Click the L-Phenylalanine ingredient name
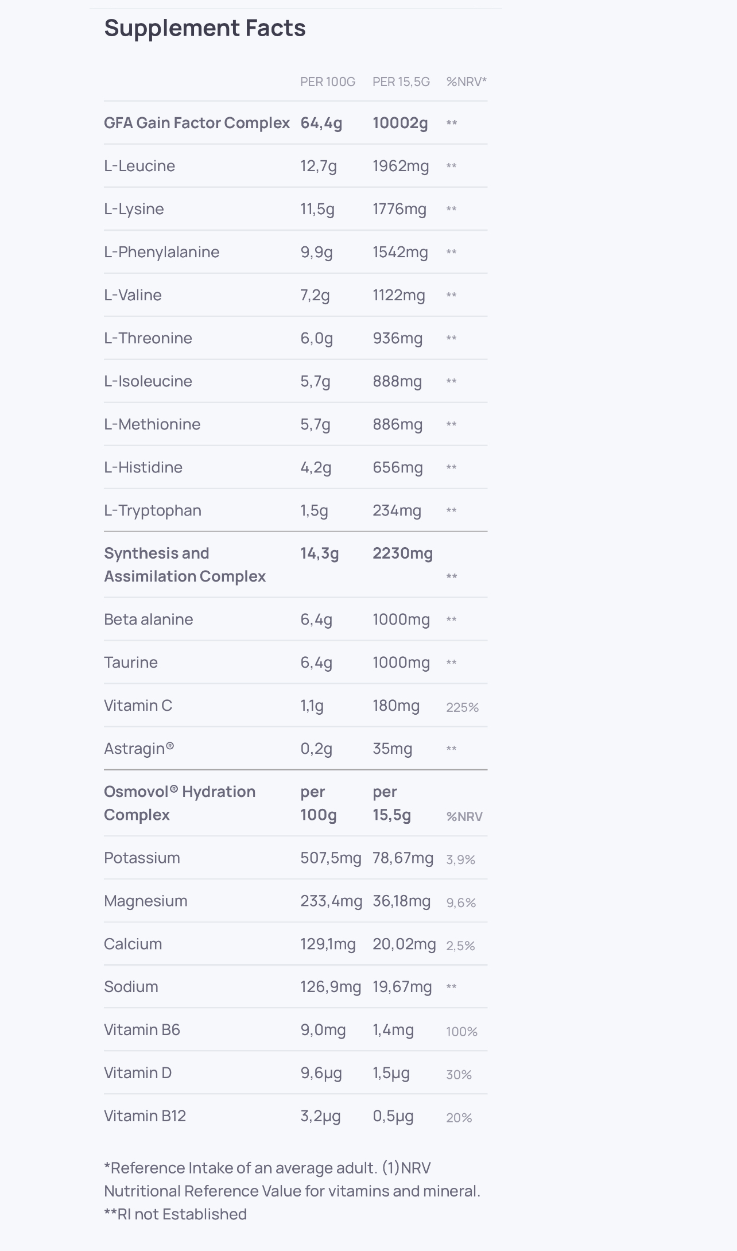737x1251 pixels. [x=161, y=252]
